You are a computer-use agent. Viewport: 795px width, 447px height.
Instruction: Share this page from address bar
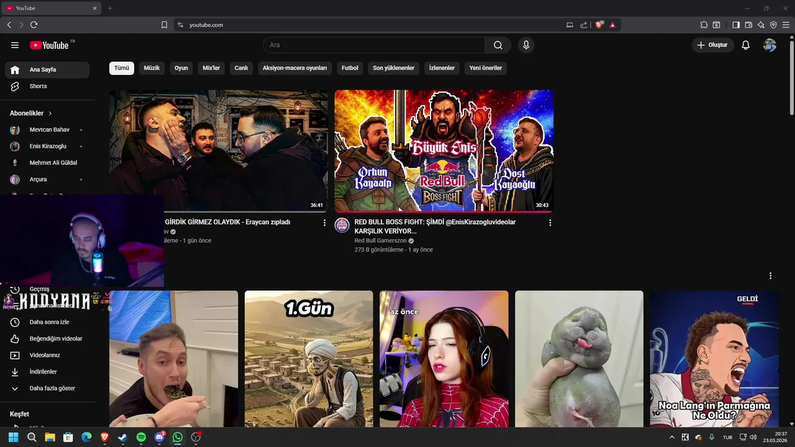[x=584, y=25]
